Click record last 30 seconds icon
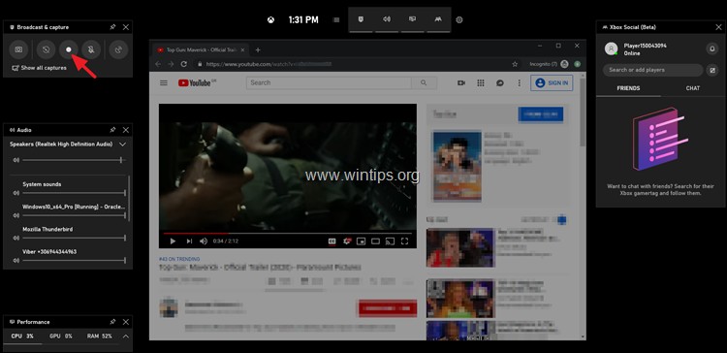Image resolution: width=727 pixels, height=353 pixels. [46, 49]
